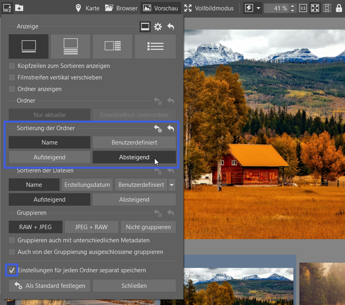Click the sort and display settings icon

click(x=7, y=8)
